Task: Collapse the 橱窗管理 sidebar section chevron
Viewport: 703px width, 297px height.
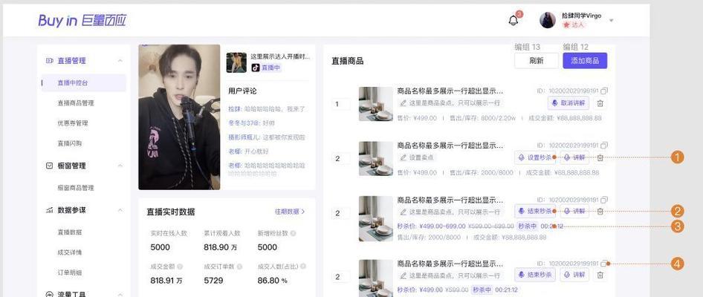Action: click(x=120, y=166)
